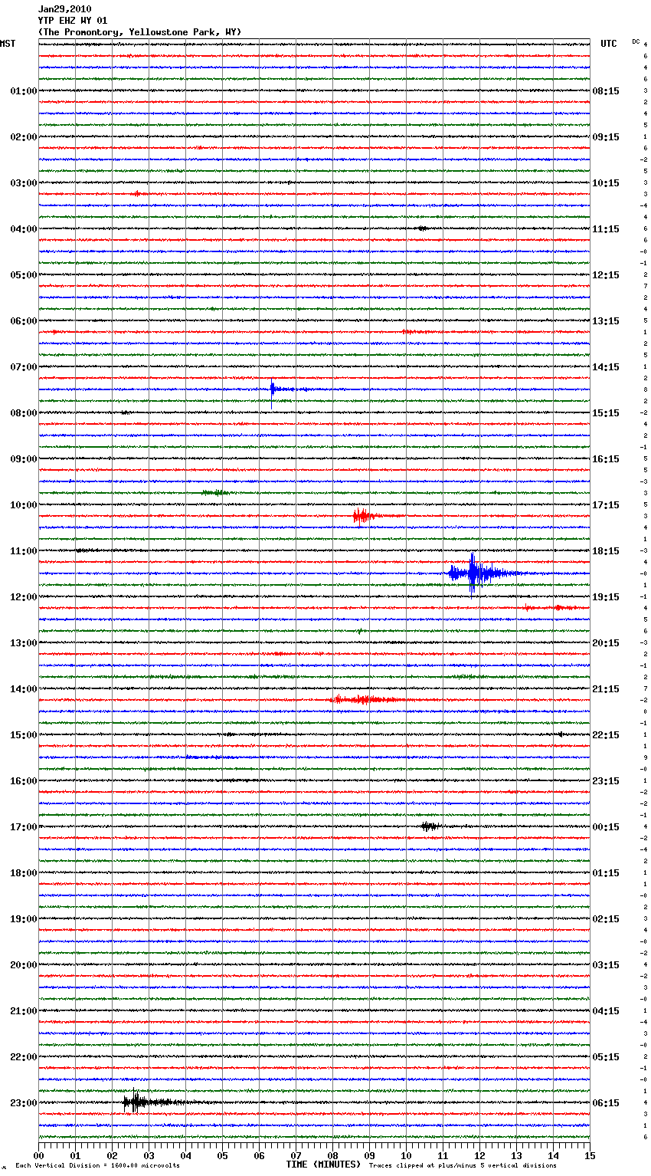
Task: Click the 17:00 MST time label
Action: (24, 827)
